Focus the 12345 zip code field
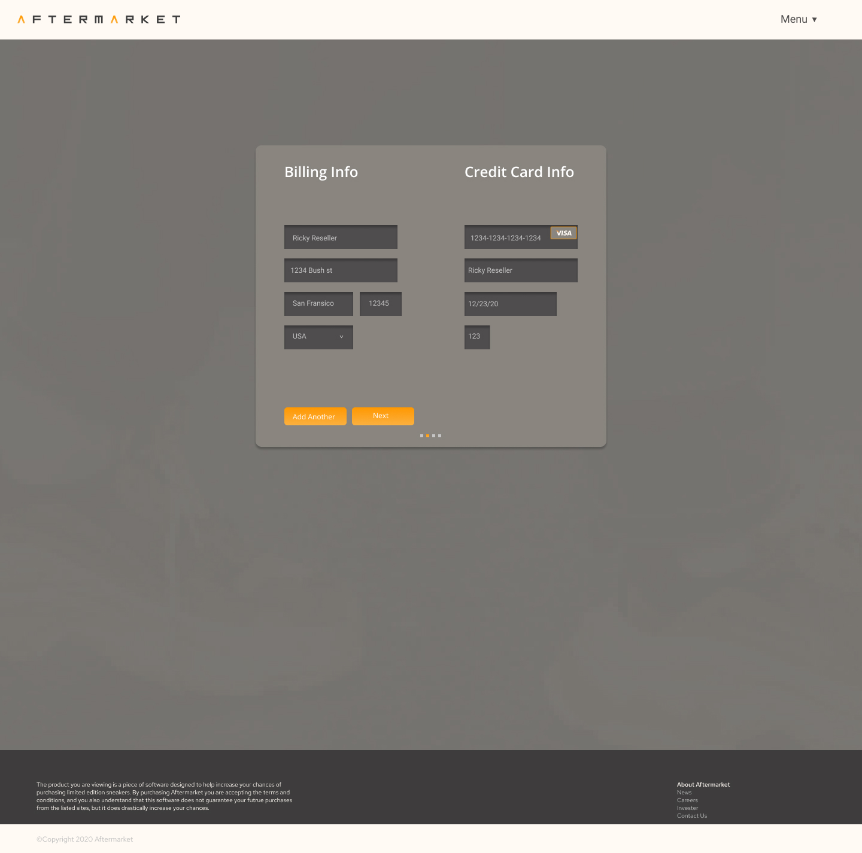The height and width of the screenshot is (853, 862). point(380,304)
